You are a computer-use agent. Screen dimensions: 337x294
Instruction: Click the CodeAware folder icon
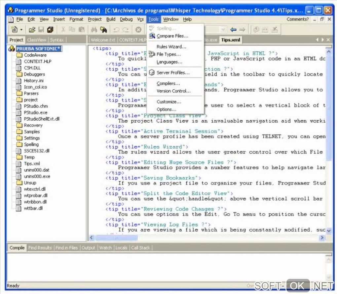(19, 55)
